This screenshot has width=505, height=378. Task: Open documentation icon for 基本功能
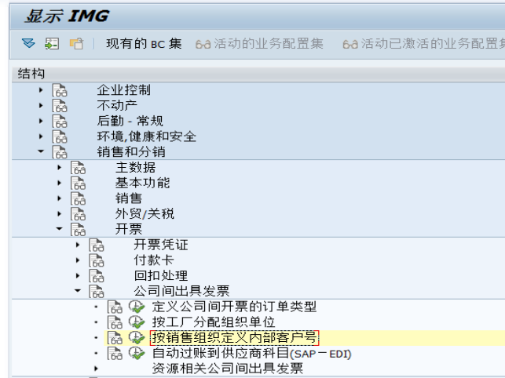(79, 183)
